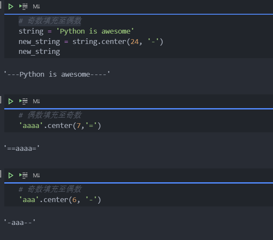The height and width of the screenshot is (240, 273).
Task: Convert the 'Python is awesome' cell to Markdown
Action: pyautogui.click(x=36, y=6)
